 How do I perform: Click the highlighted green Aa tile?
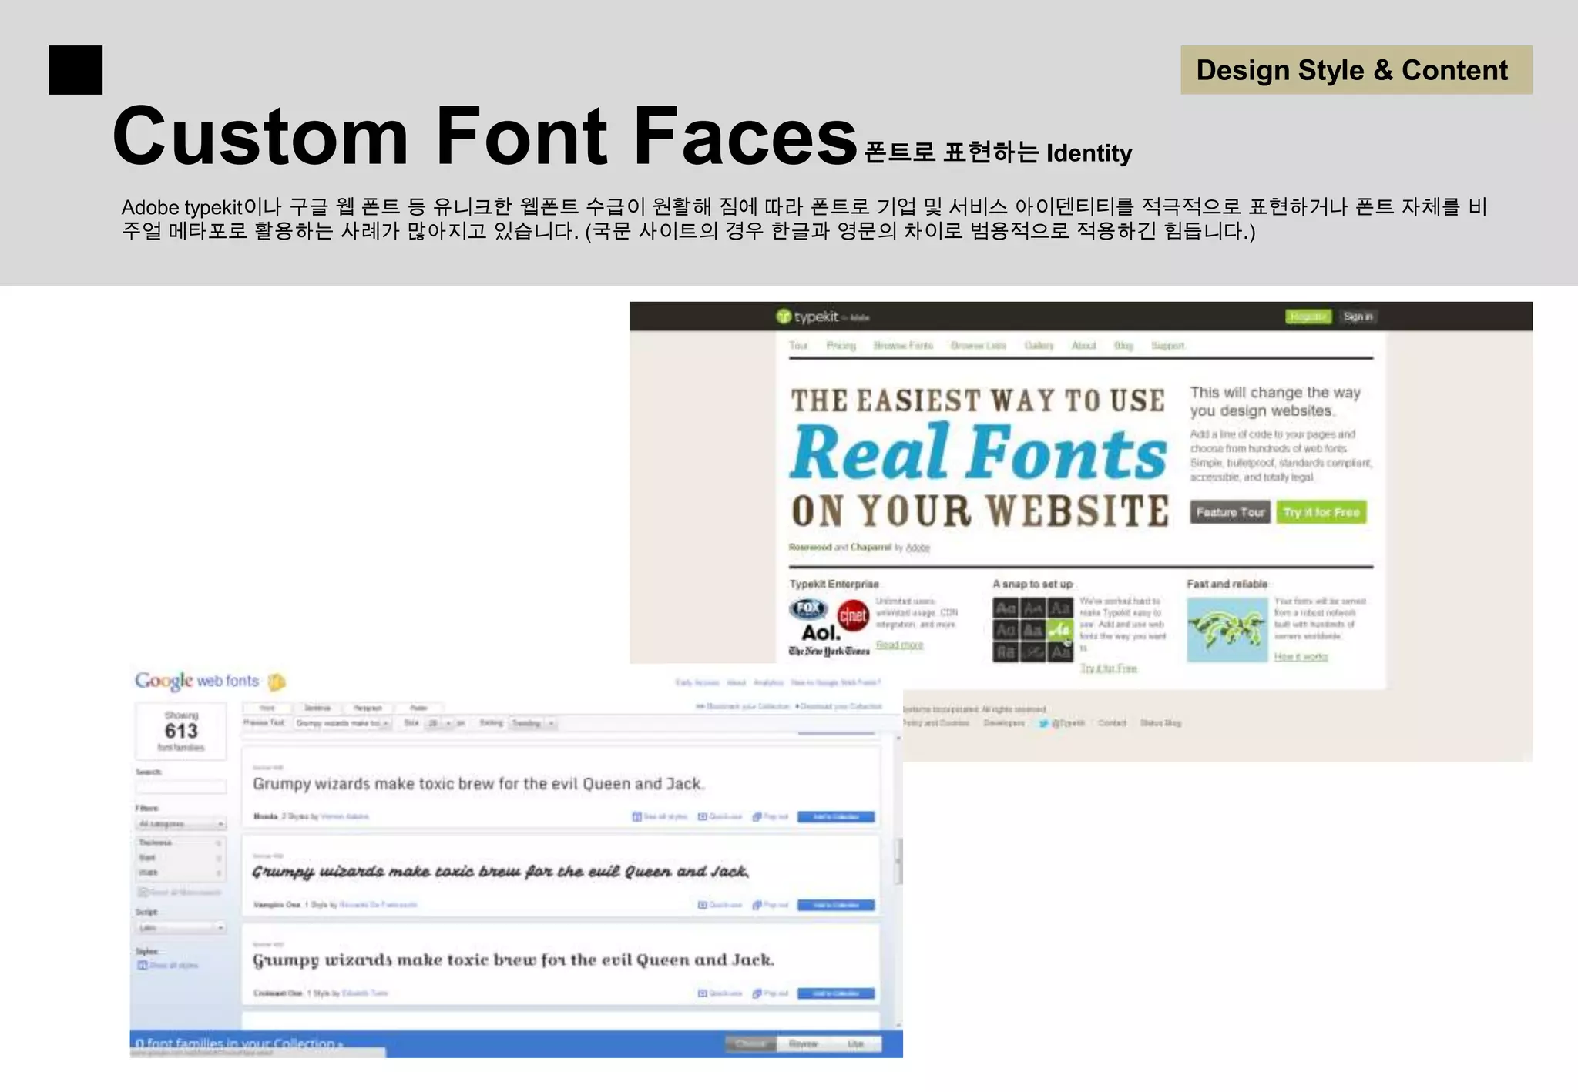pyautogui.click(x=1060, y=631)
